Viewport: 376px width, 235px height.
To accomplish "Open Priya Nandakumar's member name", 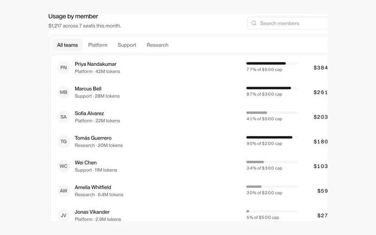I will coord(95,64).
